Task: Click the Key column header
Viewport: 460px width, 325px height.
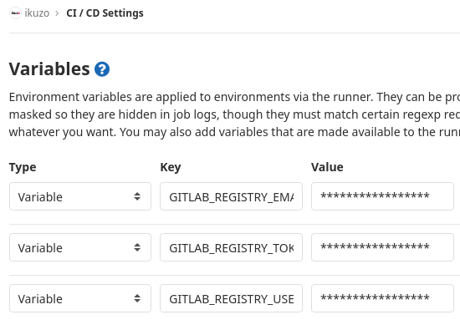Action: [171, 167]
